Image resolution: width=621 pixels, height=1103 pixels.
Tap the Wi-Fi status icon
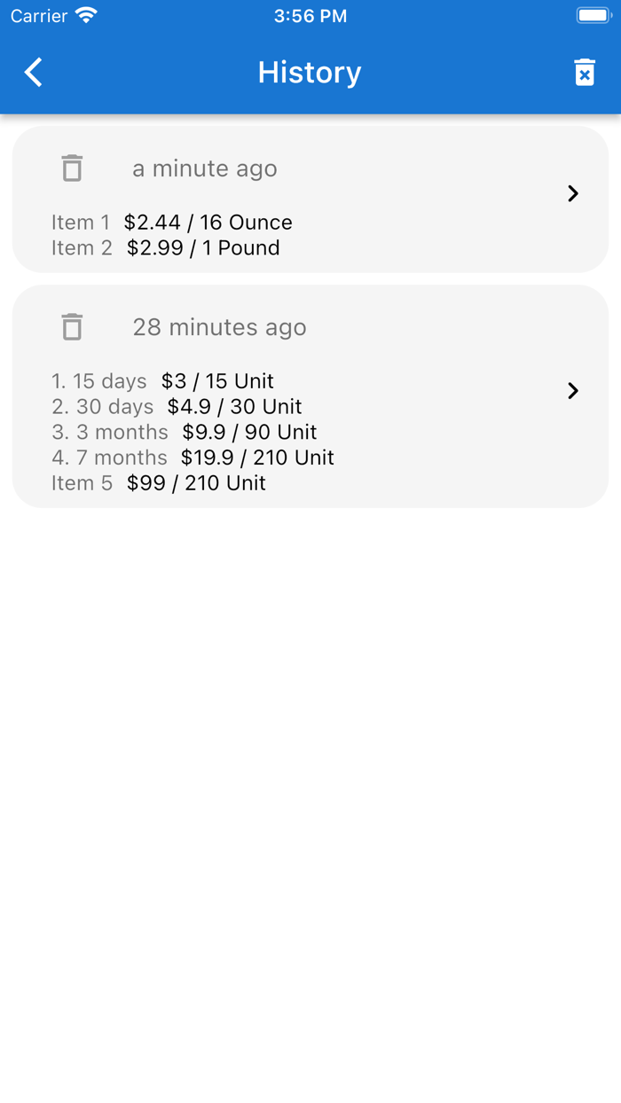coord(86,16)
